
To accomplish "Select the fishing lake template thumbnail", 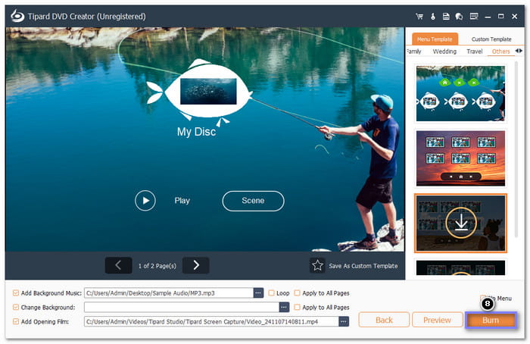I will (460, 94).
